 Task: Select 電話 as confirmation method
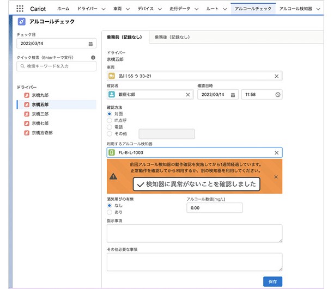110,127
